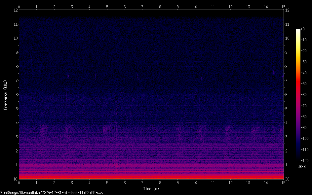Click the "Time (s)" axis label
312x195 pixels.
click(x=151, y=188)
